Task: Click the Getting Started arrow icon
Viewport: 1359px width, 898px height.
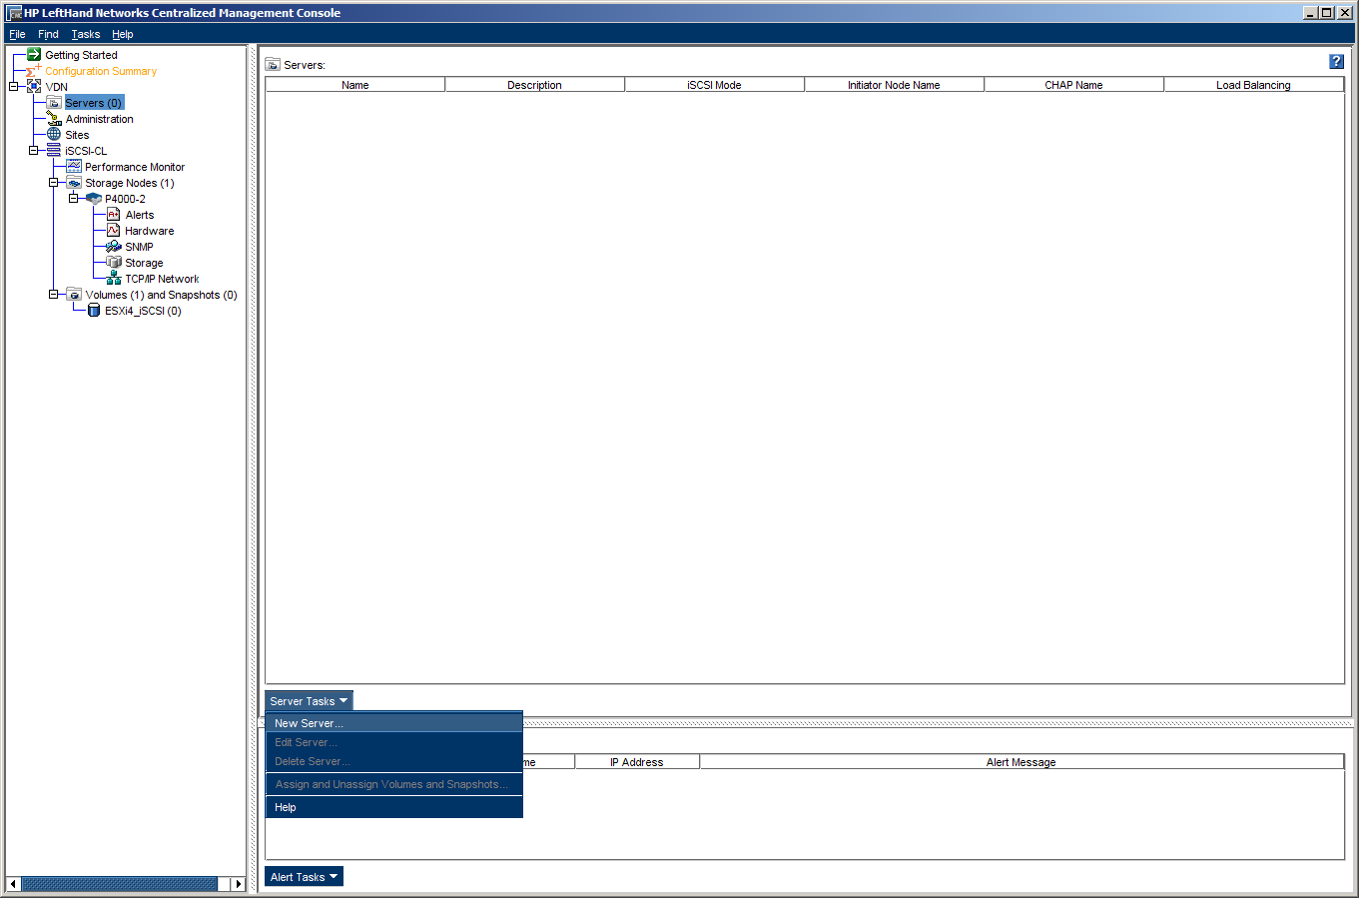Action: (x=34, y=55)
